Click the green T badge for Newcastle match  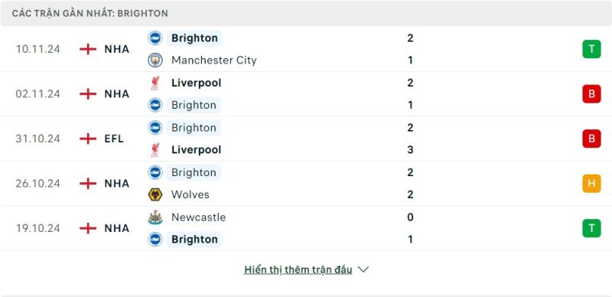pos(591,228)
